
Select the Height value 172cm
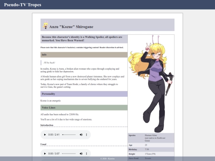pyautogui.click(x=150, y=154)
